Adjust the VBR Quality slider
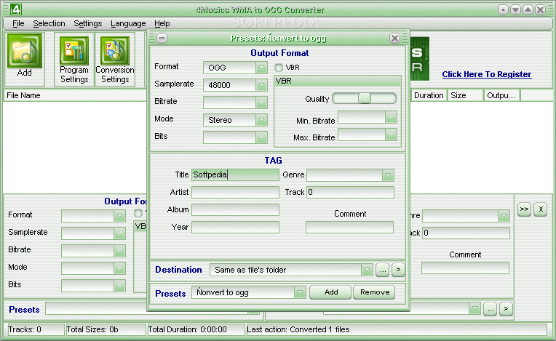The height and width of the screenshot is (341, 556). coord(364,98)
